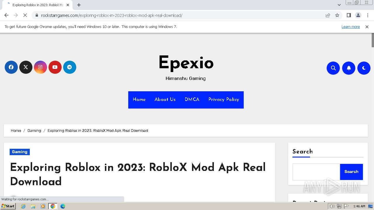
Task: Open the Instagram social icon
Action: [x=40, y=67]
